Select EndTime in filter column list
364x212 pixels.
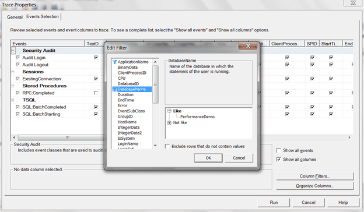(x=126, y=100)
